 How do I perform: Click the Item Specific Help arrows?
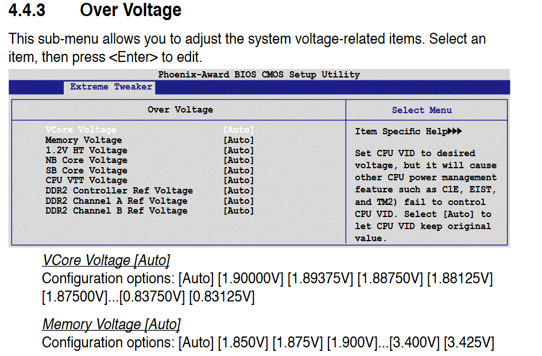pos(455,131)
